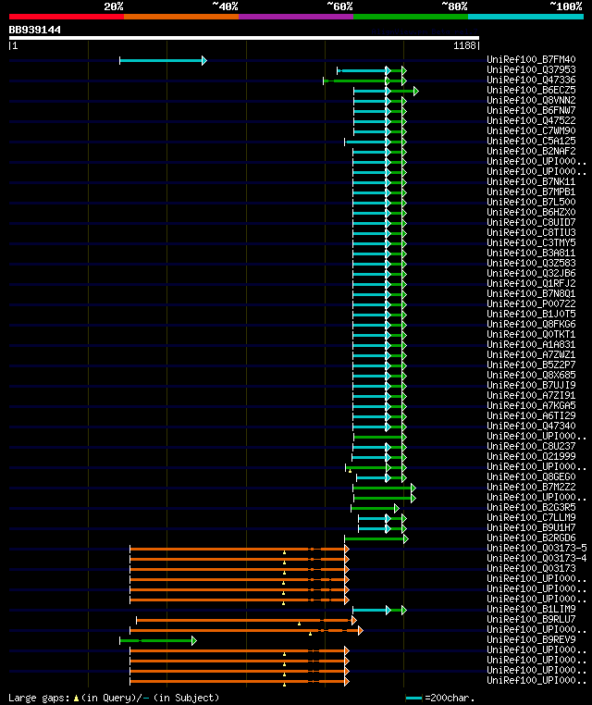The width and height of the screenshot is (592, 705).
Task: Open the UniRef100_P00722 hit label
Action: click(531, 304)
